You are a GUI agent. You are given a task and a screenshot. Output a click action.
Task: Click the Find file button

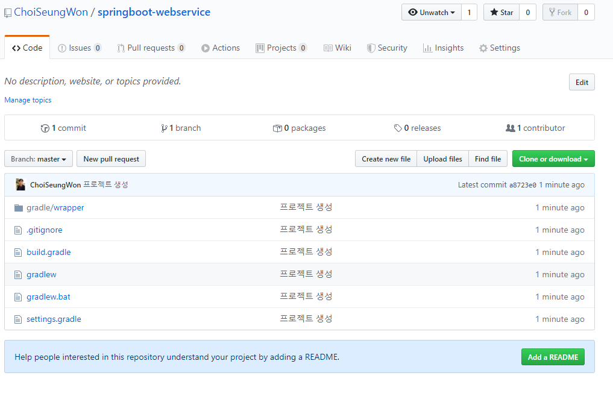point(488,159)
